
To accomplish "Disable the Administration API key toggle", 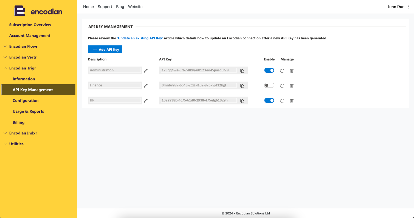I will pyautogui.click(x=269, y=70).
